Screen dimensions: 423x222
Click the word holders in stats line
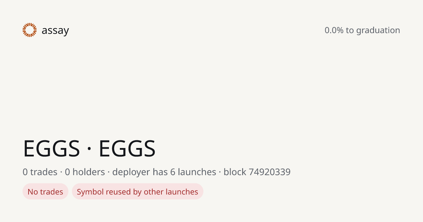pyautogui.click(x=89, y=172)
